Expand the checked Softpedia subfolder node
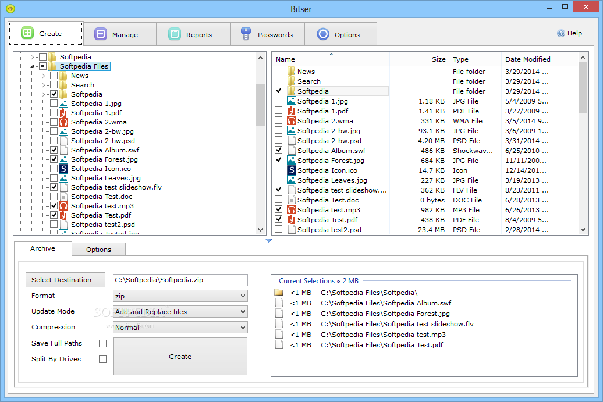 pos(44,94)
